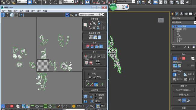Select polygon sub-object mode in Edit UVW bottom bar
Image resolution: width=196 pixels, height=110 pixels.
pyautogui.click(x=12, y=106)
